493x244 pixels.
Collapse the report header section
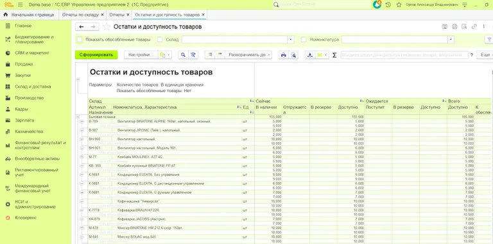point(78,79)
